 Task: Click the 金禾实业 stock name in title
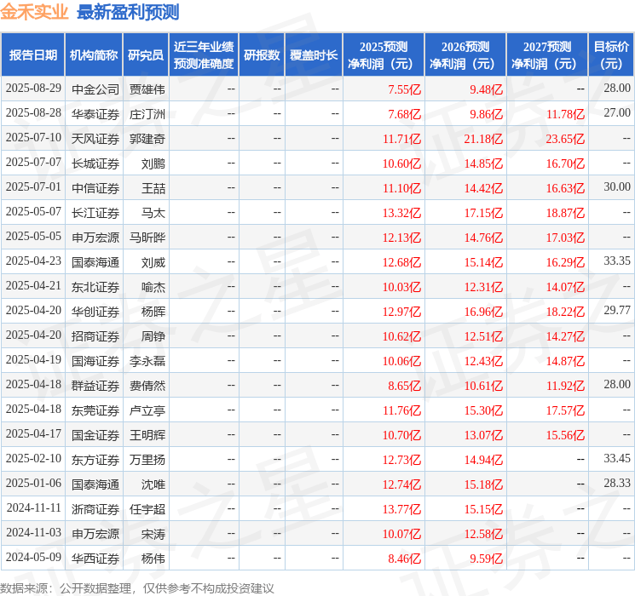click(35, 13)
